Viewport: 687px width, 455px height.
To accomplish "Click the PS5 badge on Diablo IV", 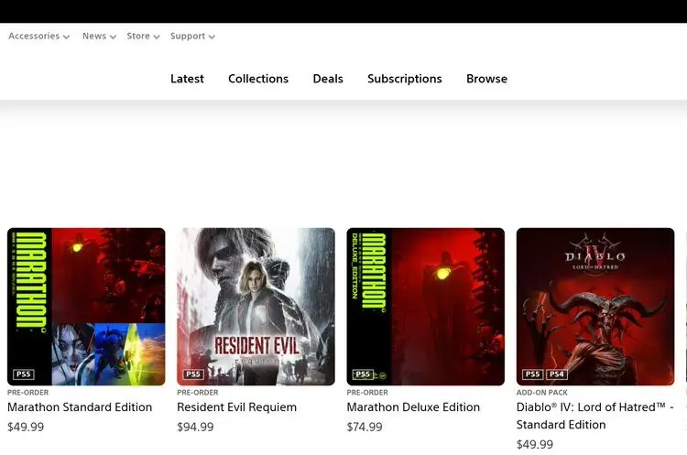I will [533, 374].
